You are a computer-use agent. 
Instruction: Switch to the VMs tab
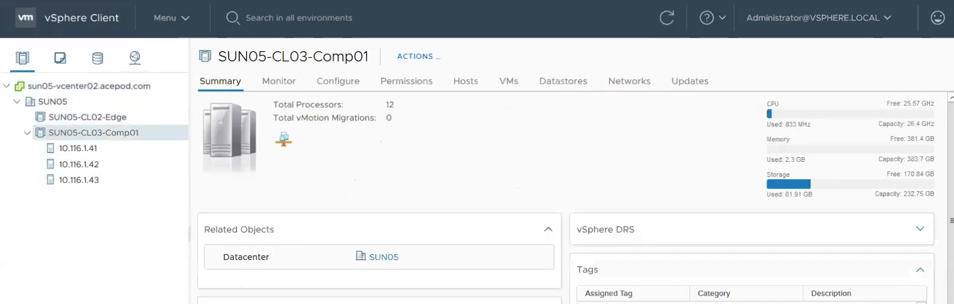pyautogui.click(x=508, y=81)
